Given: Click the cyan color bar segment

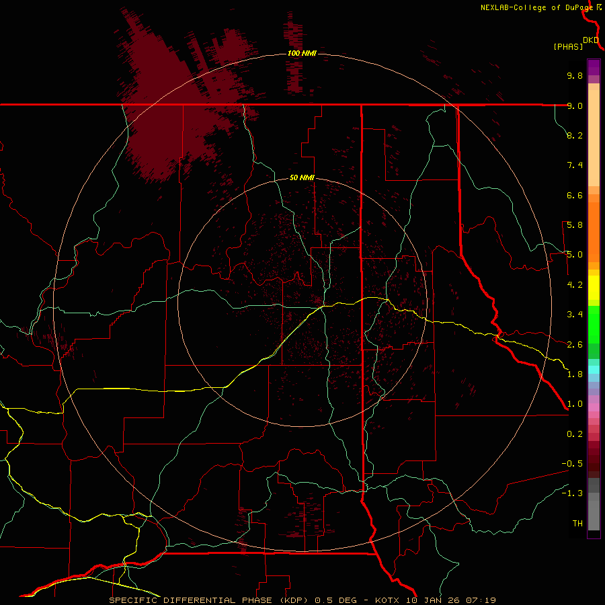Looking at the screenshot, I should click(x=594, y=370).
